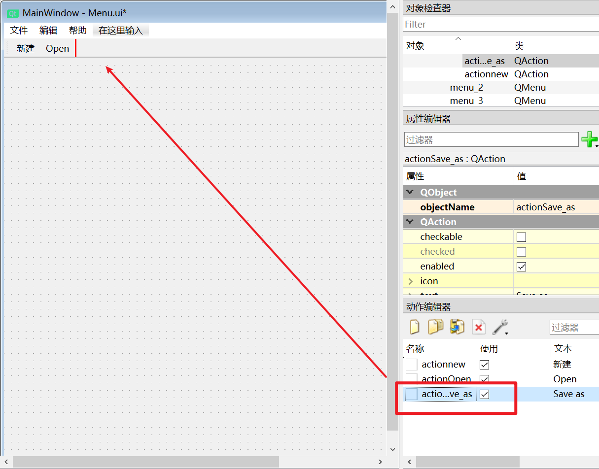
Task: Click the Copy action icon in 动作编辑器
Action: click(x=436, y=327)
